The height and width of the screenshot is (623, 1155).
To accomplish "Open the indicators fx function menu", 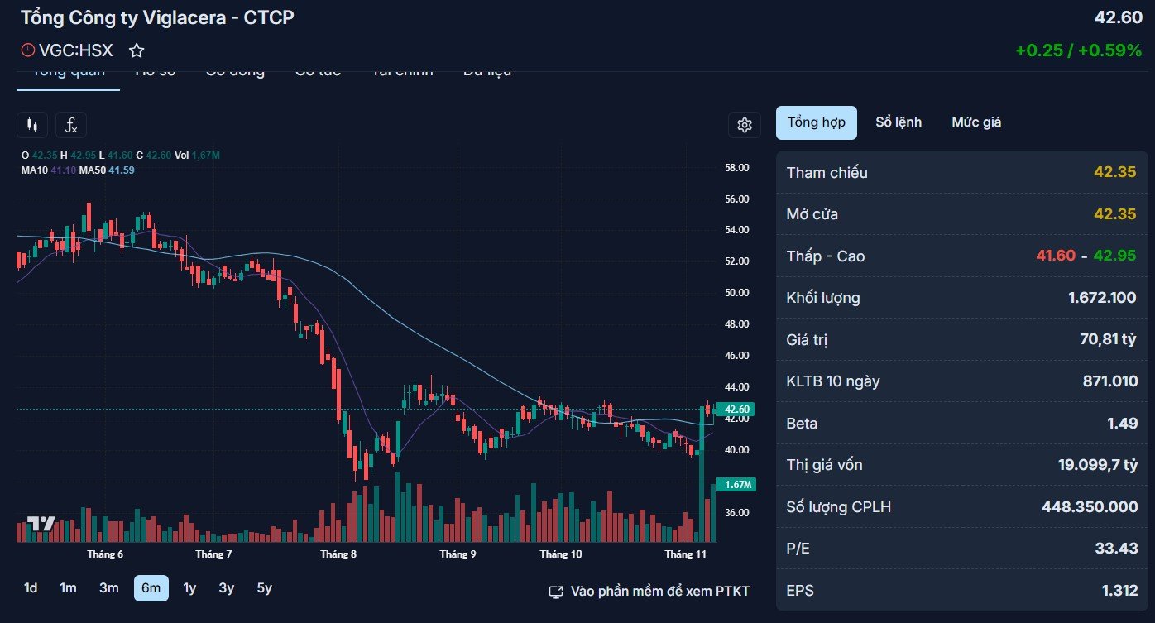I will pyautogui.click(x=71, y=125).
